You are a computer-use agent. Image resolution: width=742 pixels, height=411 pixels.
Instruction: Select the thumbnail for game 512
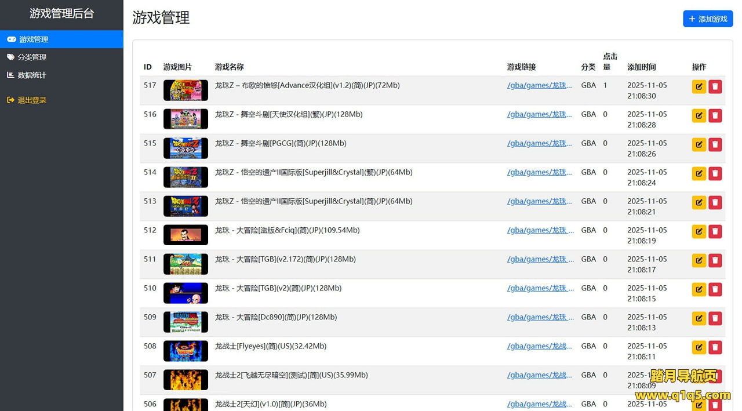[x=185, y=235]
